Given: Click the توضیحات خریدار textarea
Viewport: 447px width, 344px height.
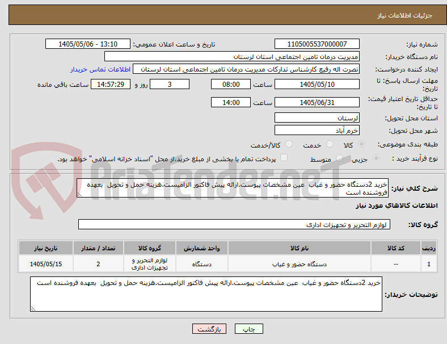Looking at the screenshot, I should (x=206, y=294).
